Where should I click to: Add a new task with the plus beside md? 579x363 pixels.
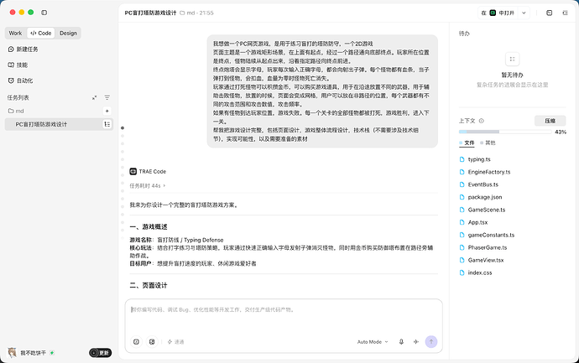pos(107,111)
